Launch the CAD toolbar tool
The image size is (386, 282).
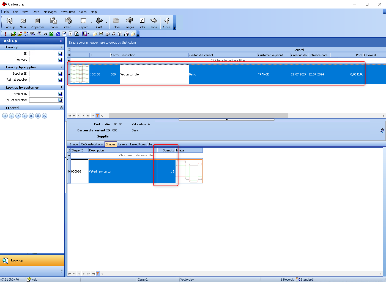coord(99,23)
